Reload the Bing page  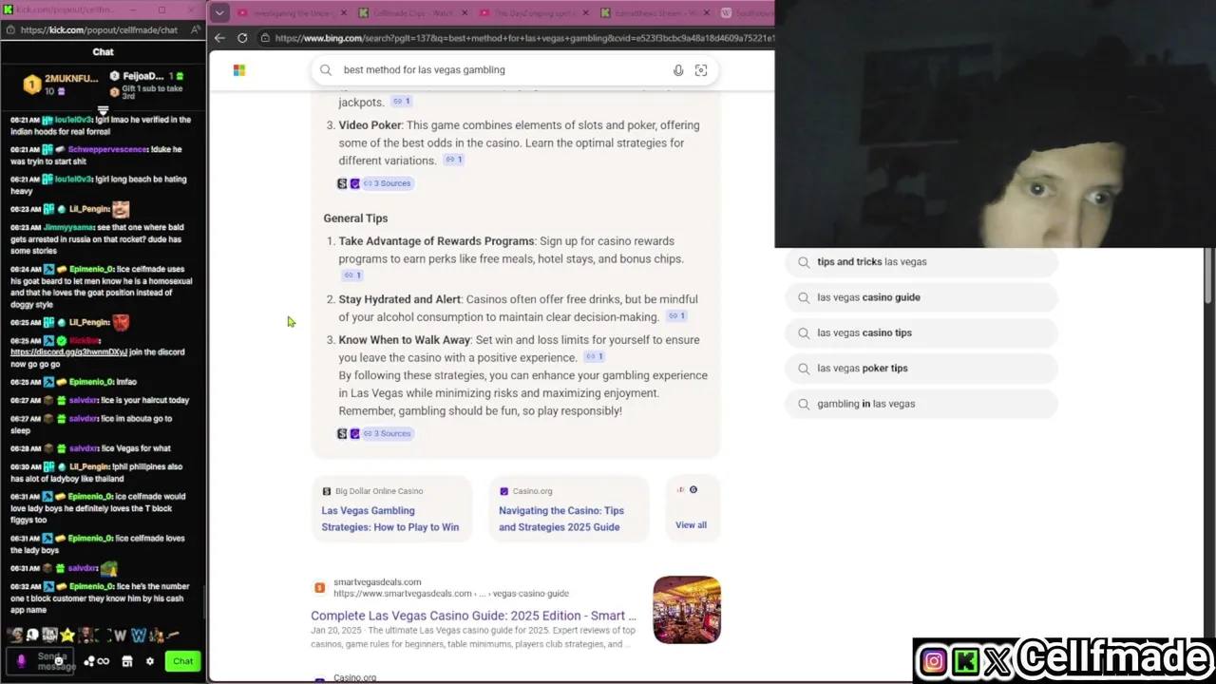point(242,38)
